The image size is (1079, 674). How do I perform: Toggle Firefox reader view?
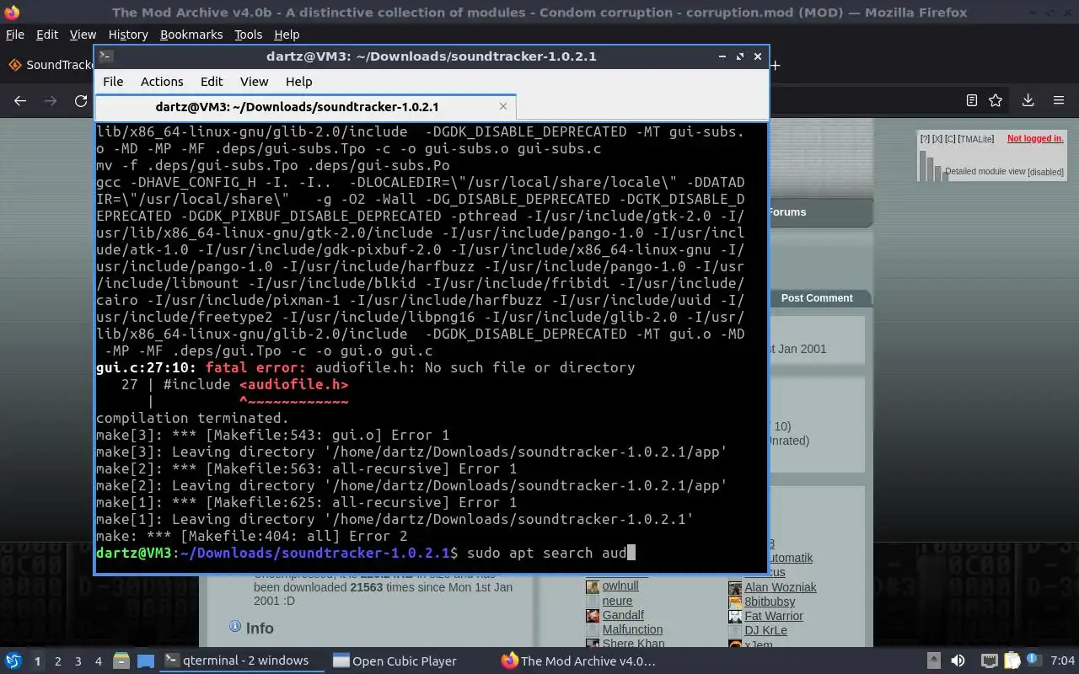click(x=972, y=100)
